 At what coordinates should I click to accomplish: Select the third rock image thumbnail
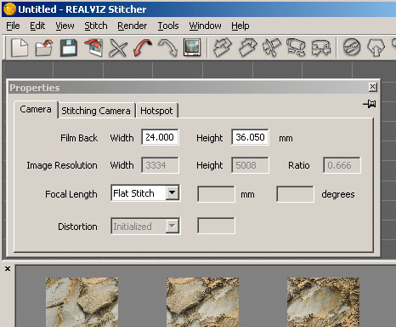pyautogui.click(x=324, y=302)
